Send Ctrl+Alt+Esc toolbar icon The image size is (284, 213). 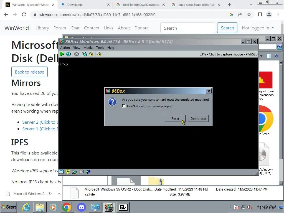[x=91, y=54]
